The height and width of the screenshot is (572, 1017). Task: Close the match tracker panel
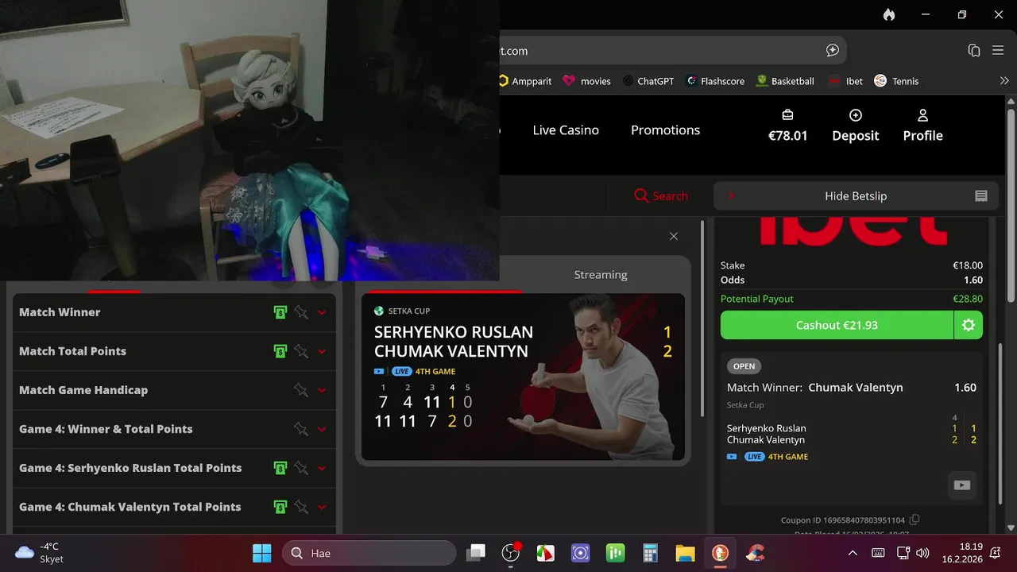674,236
